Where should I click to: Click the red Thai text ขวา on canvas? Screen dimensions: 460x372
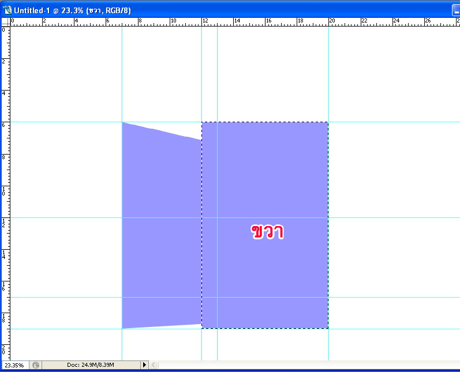(267, 232)
